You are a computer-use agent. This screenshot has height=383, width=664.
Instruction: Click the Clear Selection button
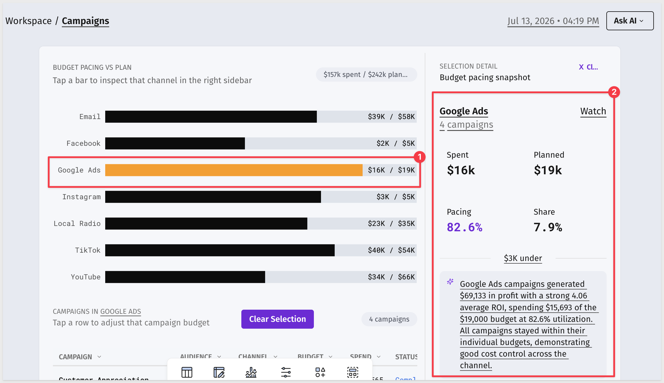(x=278, y=319)
